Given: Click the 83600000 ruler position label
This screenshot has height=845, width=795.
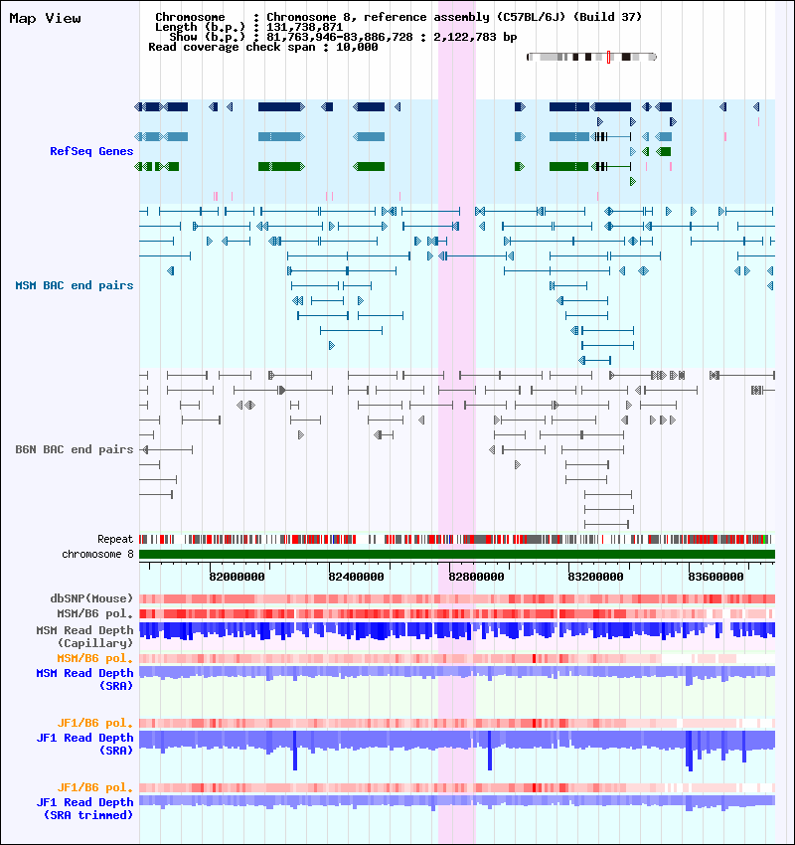Looking at the screenshot, I should point(715,577).
